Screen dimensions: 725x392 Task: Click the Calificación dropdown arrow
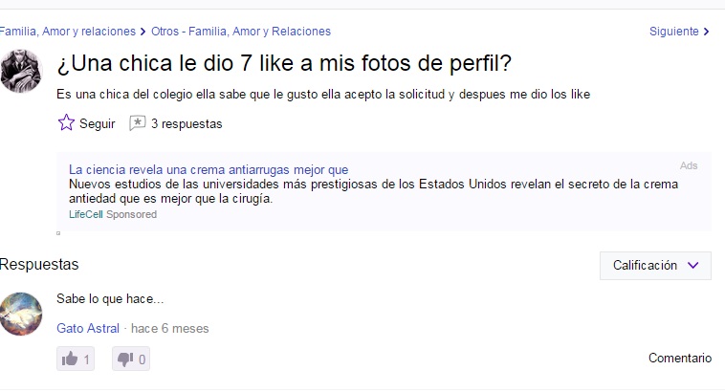pyautogui.click(x=692, y=266)
